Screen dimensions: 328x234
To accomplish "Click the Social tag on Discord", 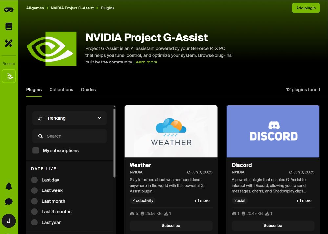I will [240, 200].
